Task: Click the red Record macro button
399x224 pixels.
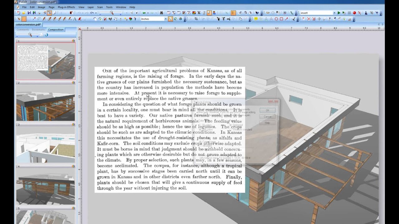Action: [354, 13]
